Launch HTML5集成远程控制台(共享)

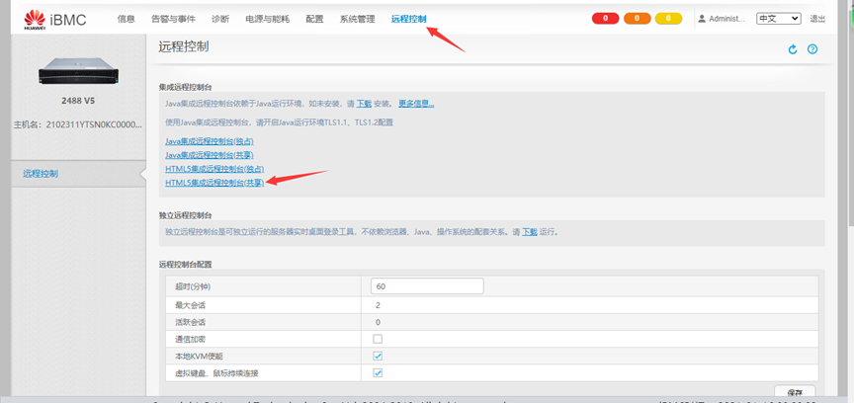[214, 183]
